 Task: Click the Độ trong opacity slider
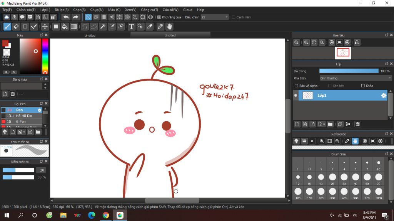(x=349, y=71)
